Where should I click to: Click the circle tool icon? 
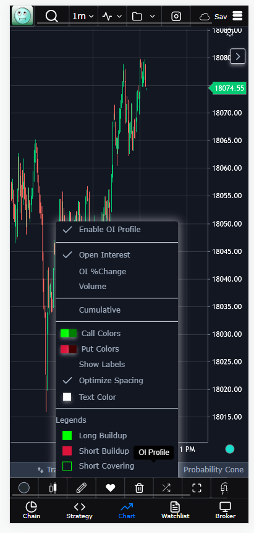click(x=23, y=488)
